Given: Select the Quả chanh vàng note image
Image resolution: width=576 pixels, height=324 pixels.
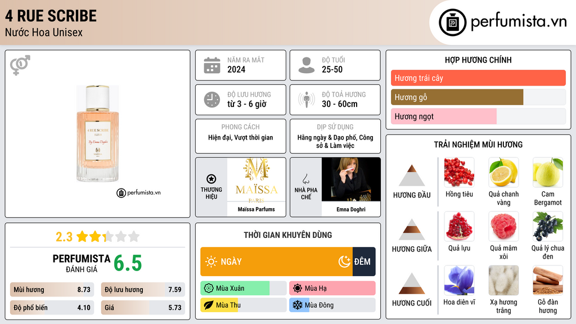Looking at the screenshot, I should pos(503,172).
